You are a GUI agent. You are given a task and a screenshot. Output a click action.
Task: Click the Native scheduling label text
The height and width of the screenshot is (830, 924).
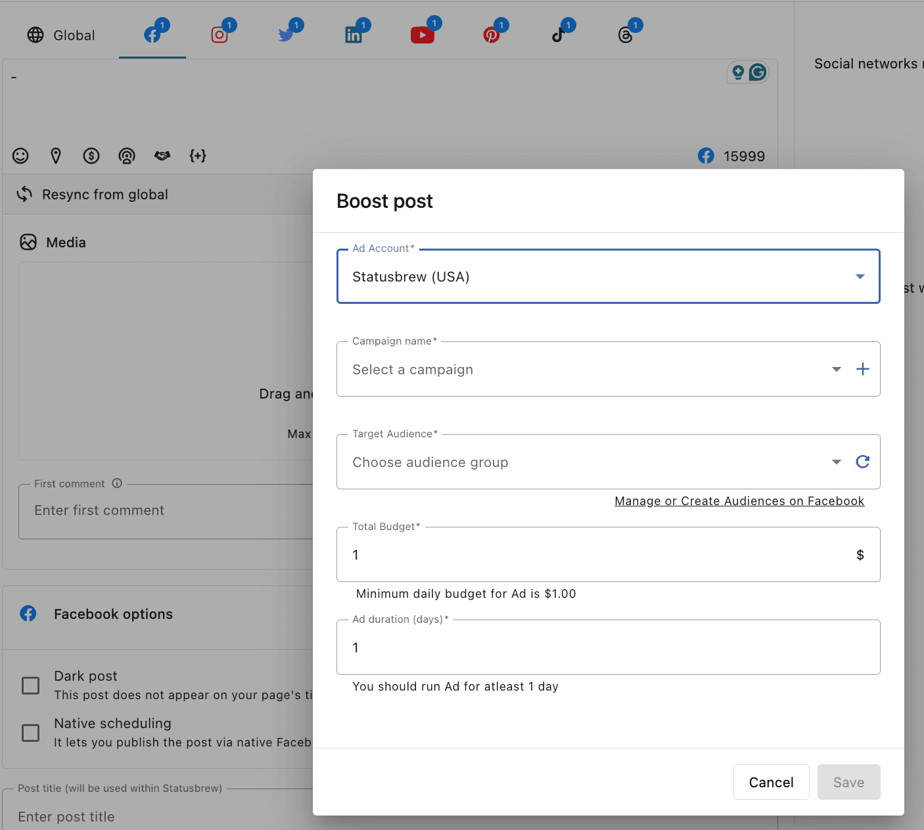point(112,723)
